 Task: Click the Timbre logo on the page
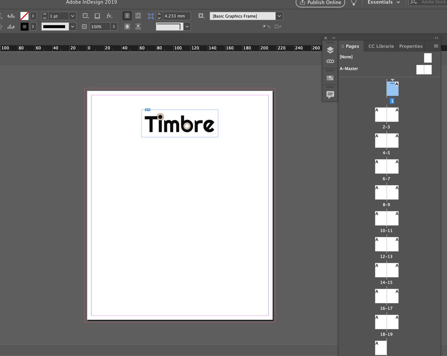[x=180, y=123]
